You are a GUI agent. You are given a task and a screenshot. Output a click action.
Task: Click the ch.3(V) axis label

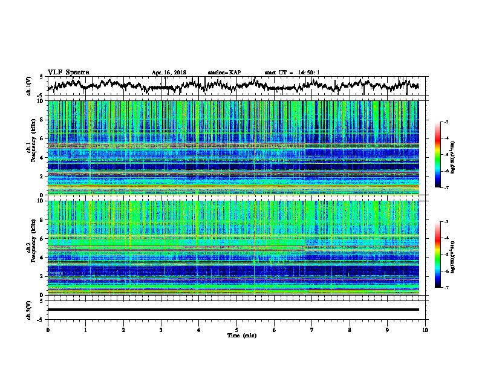pyautogui.click(x=29, y=310)
